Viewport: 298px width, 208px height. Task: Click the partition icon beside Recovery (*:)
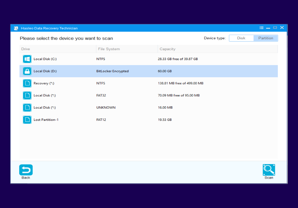point(27,83)
